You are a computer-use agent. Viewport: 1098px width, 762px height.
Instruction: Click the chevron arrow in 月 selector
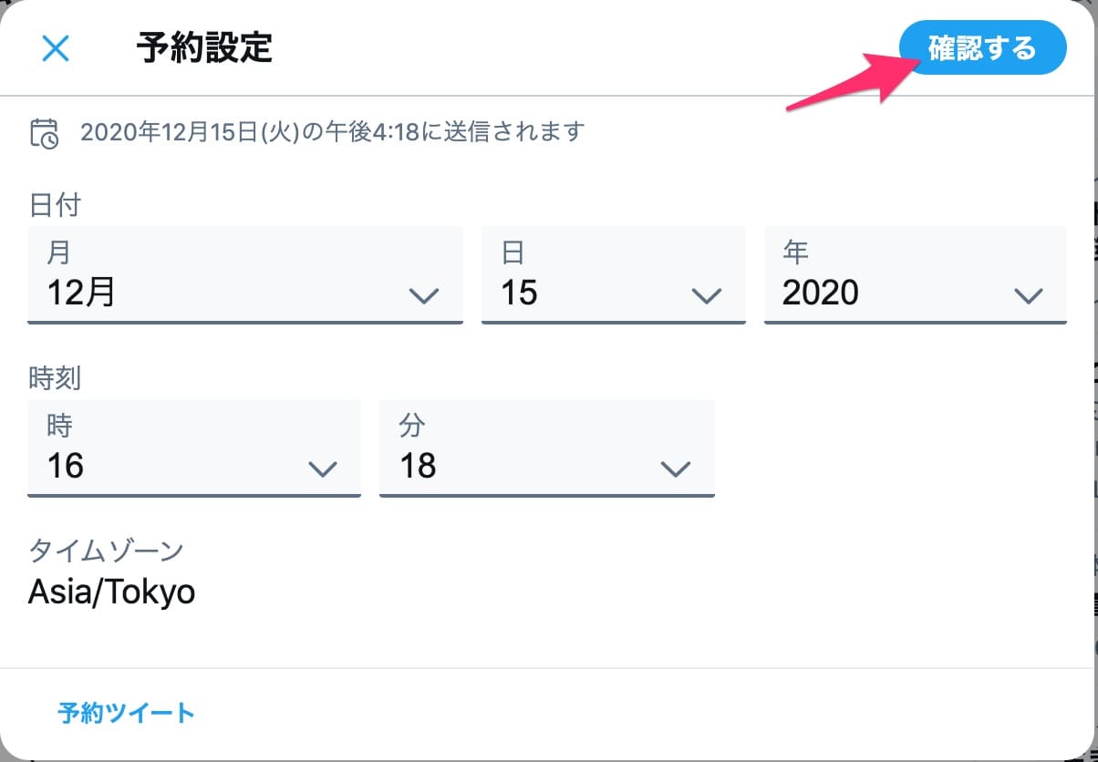pyautogui.click(x=423, y=295)
